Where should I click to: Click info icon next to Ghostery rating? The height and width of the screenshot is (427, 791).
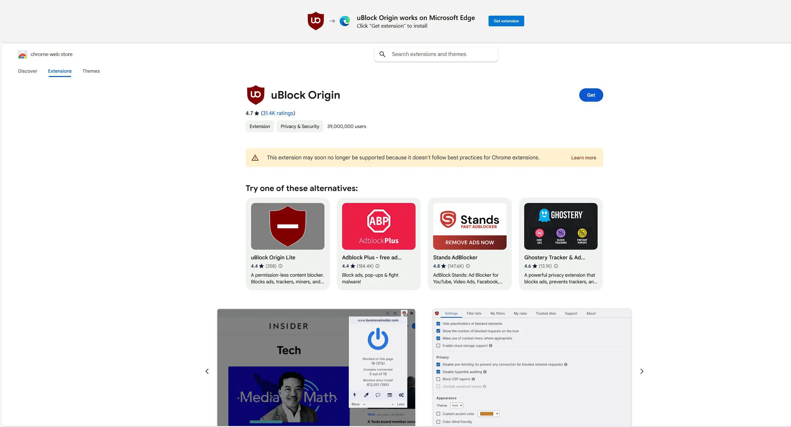coord(556,266)
